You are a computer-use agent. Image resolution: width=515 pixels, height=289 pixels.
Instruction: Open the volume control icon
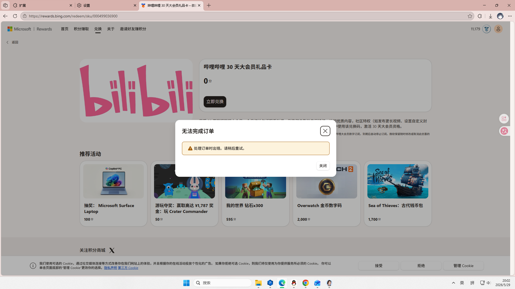point(488,283)
